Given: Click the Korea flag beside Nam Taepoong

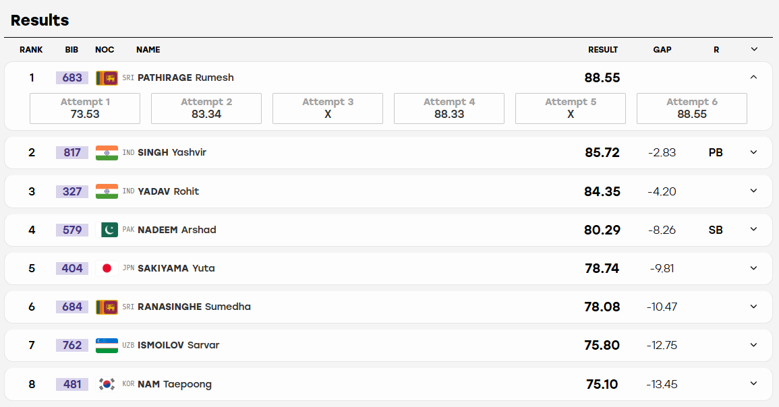Looking at the screenshot, I should (x=107, y=383).
